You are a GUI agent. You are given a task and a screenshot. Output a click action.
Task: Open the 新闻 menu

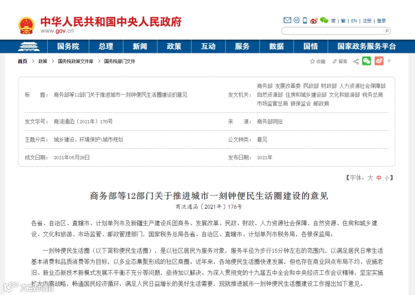coord(140,46)
